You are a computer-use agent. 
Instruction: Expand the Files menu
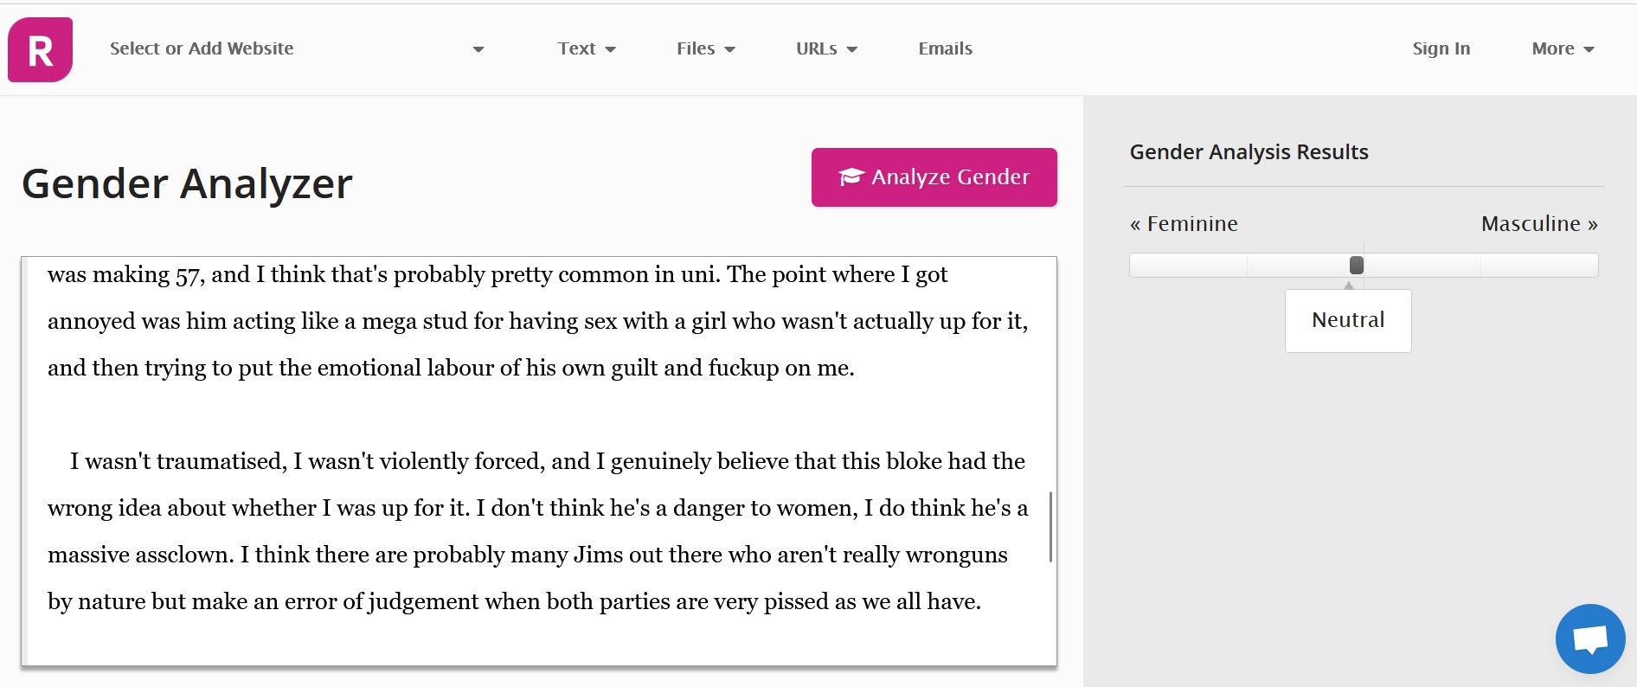click(706, 48)
